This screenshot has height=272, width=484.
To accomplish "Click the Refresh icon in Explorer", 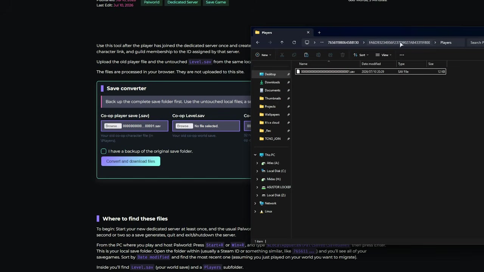I will 294,42.
